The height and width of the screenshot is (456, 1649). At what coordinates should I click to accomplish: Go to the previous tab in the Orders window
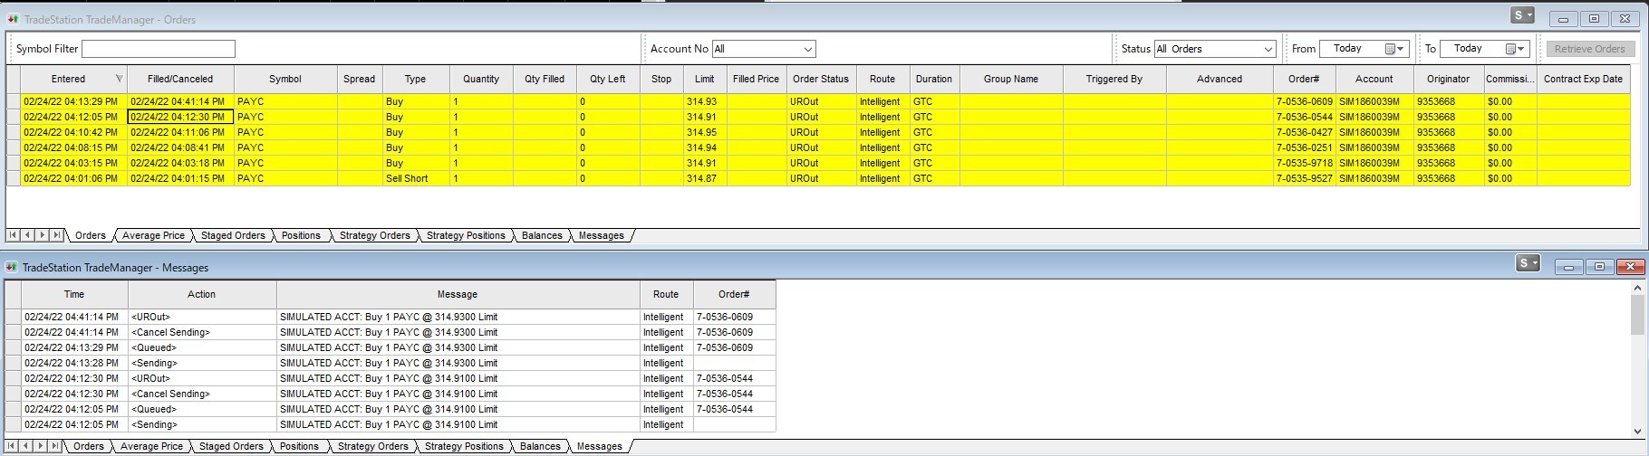click(27, 235)
